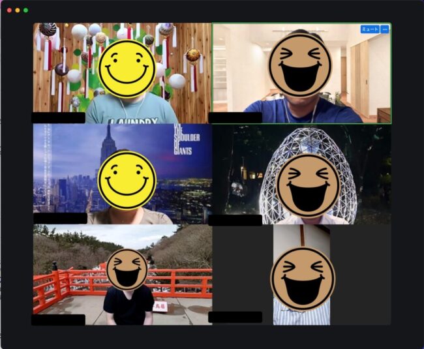424x349 pixels.
Task: Select the tile with illuminated lattice dome
Action: 301,174
